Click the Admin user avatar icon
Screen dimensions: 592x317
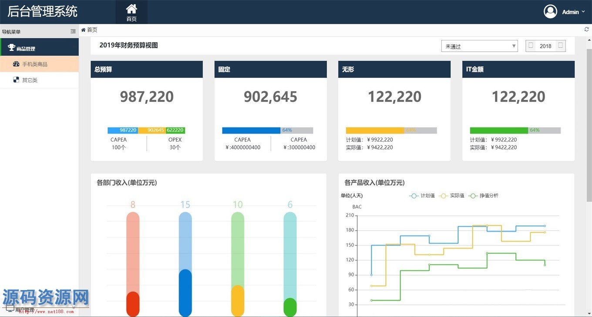[550, 12]
